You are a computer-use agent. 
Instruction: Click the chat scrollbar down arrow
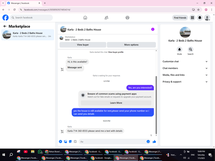tap(156, 135)
